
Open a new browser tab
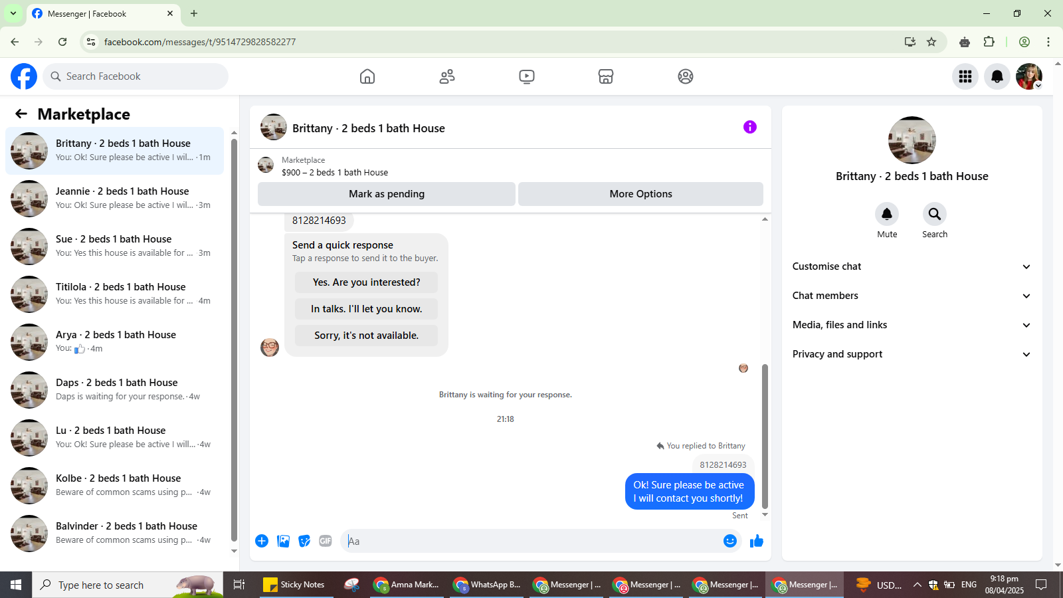tap(194, 13)
